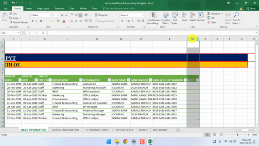Open BANK NAME column filter dropdown
The width and height of the screenshot is (259, 146).
tap(129, 80)
